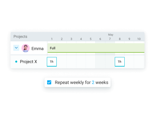The height and width of the screenshot is (119, 155).
Task: Open Emma's avatar picture
Action: [x=25, y=48]
